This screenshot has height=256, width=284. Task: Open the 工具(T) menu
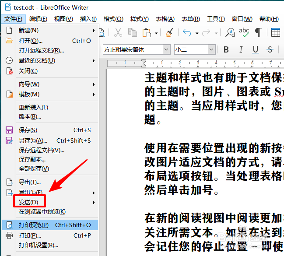pyautogui.click(x=216, y=19)
